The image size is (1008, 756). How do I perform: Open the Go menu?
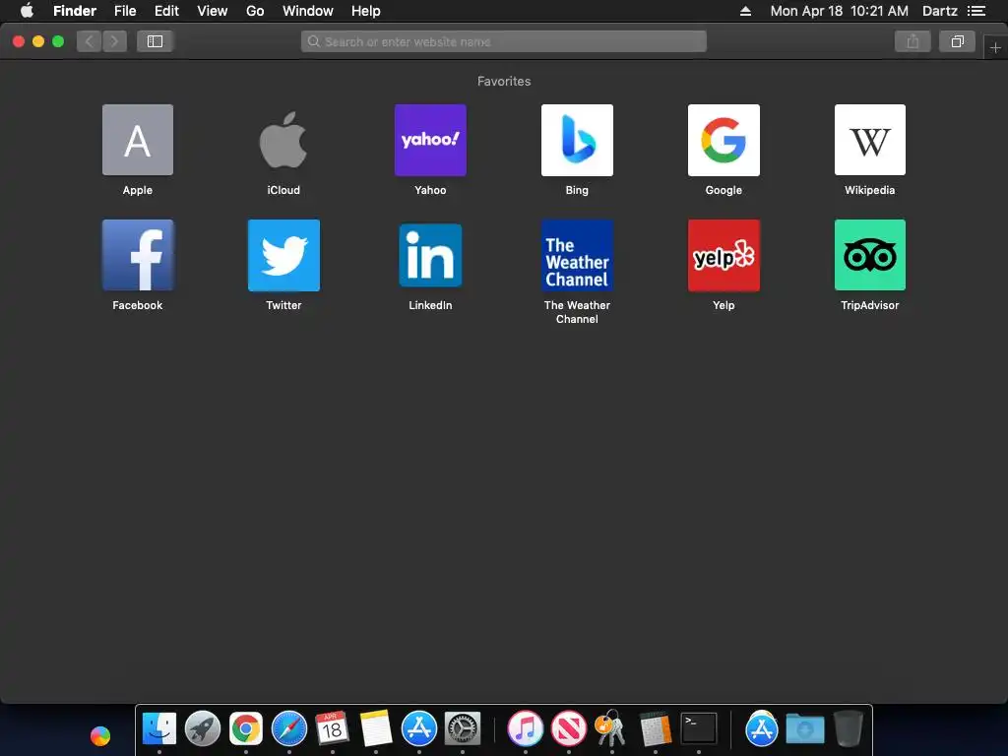click(x=255, y=11)
